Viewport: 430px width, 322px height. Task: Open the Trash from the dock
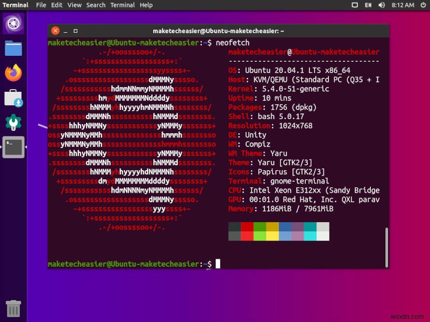[13, 309]
